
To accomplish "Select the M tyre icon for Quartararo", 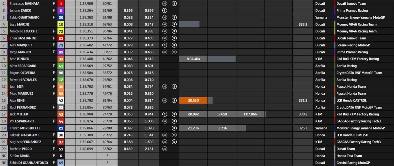I will click(x=165, y=17).
